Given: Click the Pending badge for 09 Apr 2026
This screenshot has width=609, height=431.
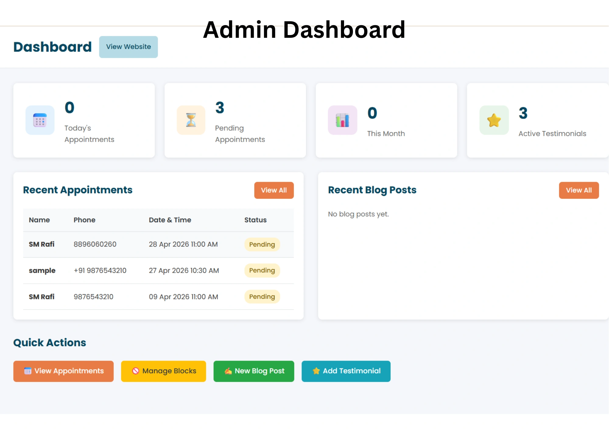Looking at the screenshot, I should (262, 297).
